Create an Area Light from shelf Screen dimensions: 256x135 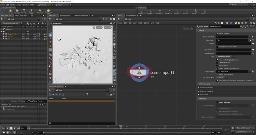24,11
